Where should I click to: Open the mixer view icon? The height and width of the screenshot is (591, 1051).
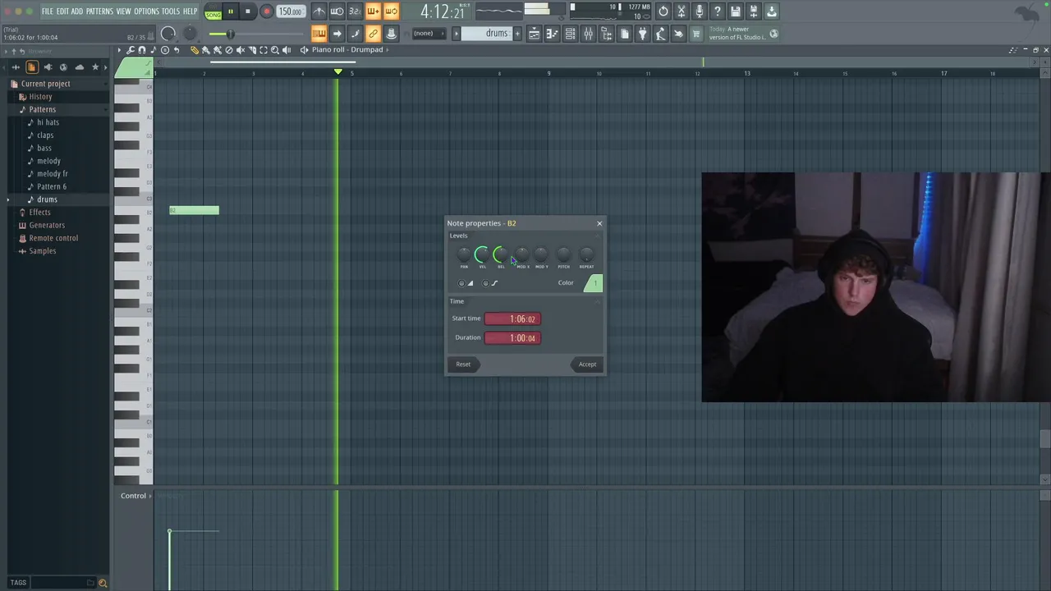coord(588,34)
